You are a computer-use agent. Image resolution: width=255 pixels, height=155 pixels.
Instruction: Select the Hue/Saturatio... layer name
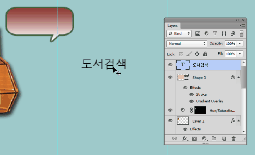pyautogui.click(x=222, y=111)
